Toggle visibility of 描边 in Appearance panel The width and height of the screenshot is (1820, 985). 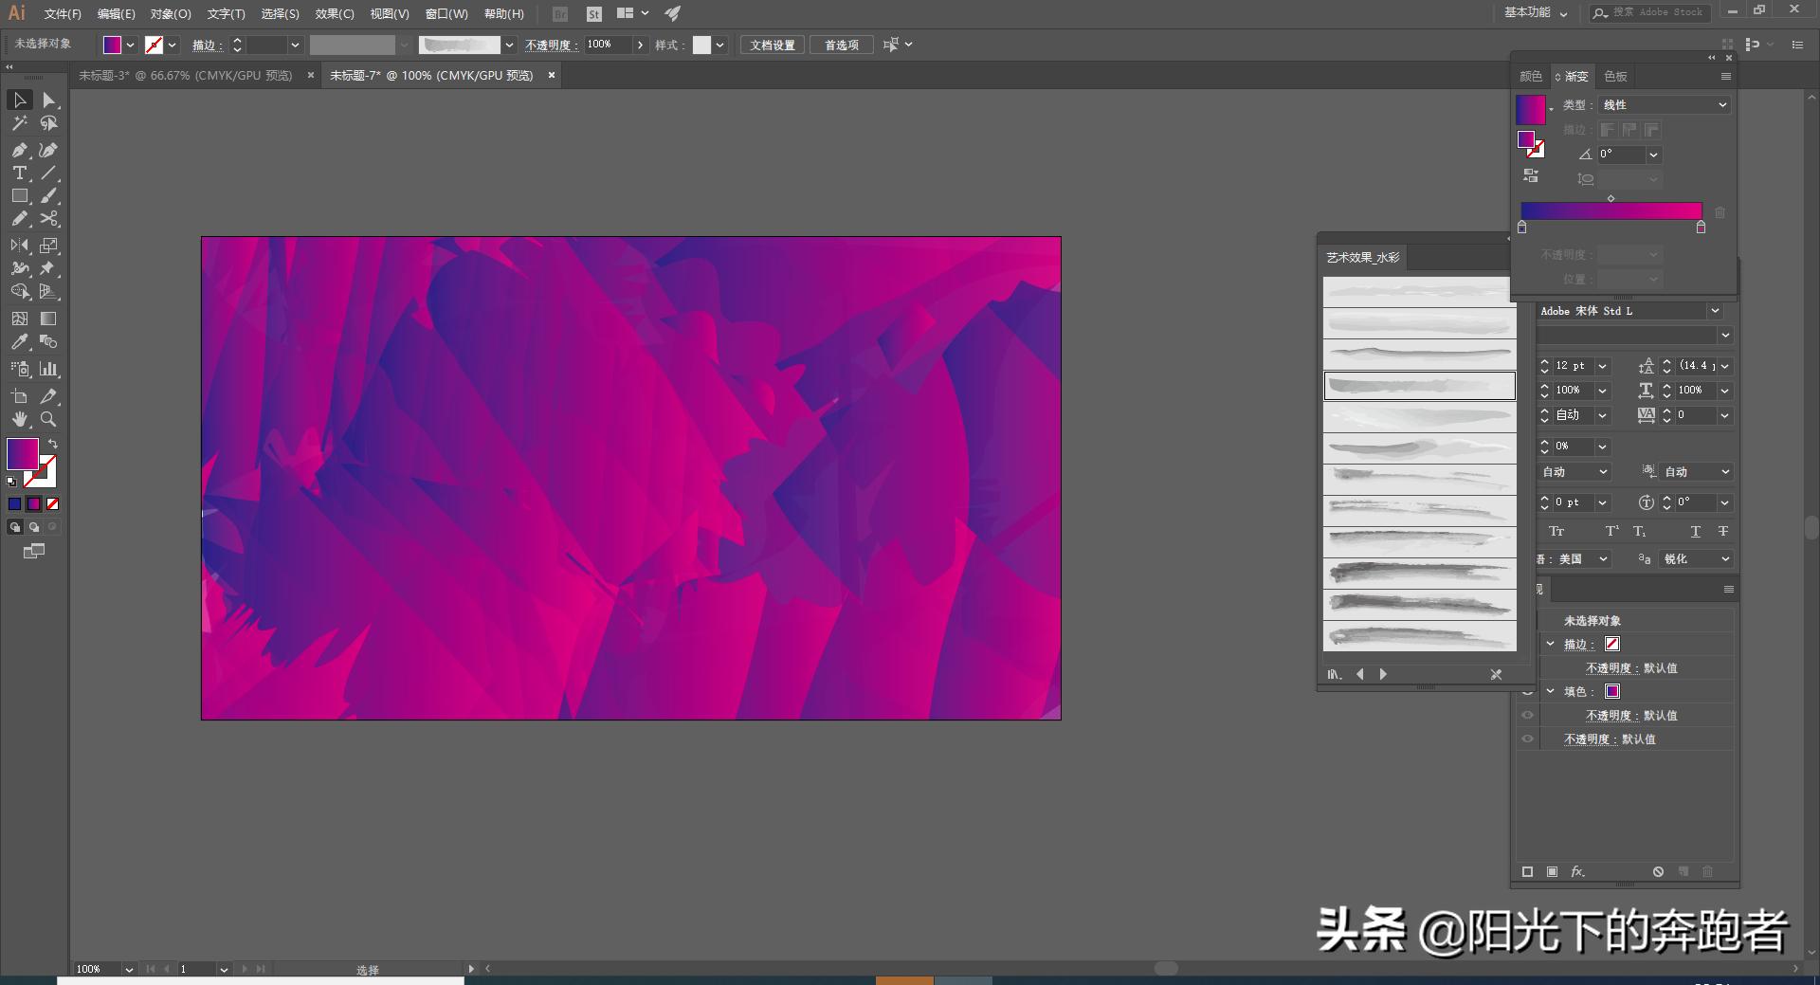(x=1528, y=644)
